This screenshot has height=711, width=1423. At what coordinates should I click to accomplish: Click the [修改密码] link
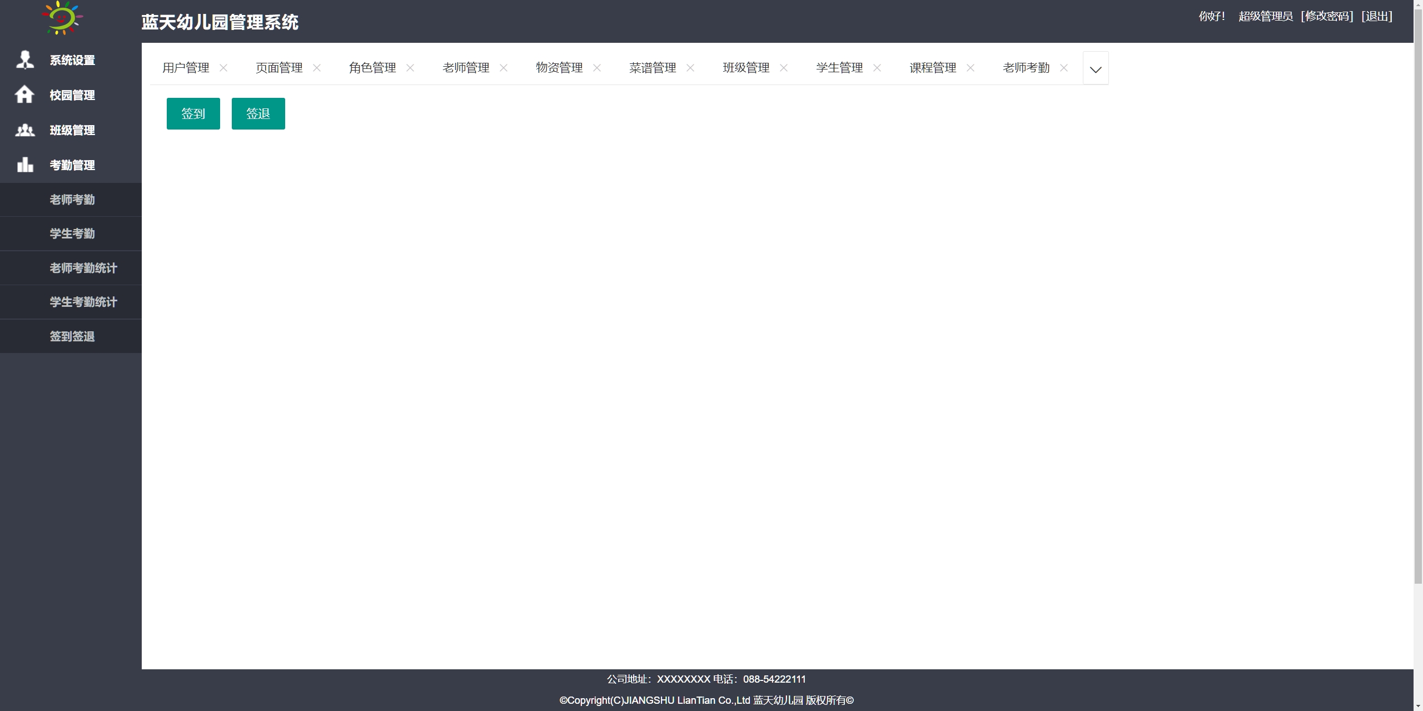(x=1327, y=16)
